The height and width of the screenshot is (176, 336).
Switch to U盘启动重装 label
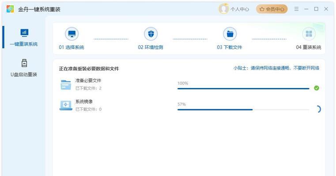24,74
